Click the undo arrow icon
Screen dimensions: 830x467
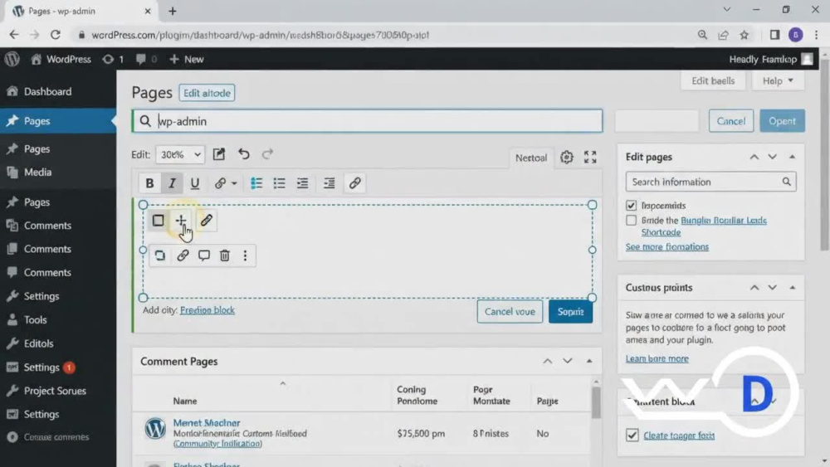point(243,154)
